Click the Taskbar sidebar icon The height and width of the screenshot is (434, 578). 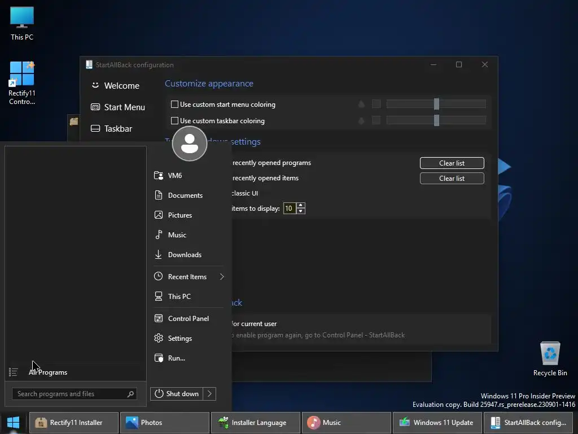(x=95, y=128)
